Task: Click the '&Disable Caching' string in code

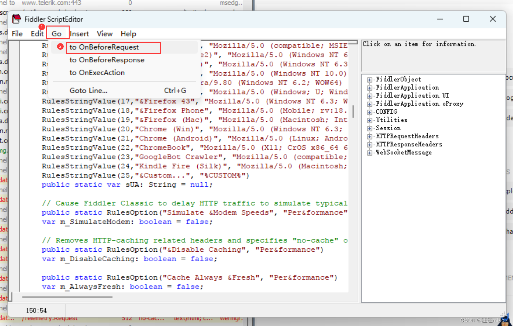Action: pos(206,250)
